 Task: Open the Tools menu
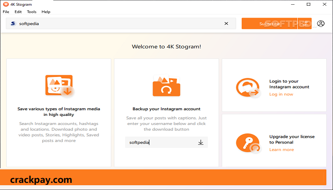pyautogui.click(x=32, y=12)
